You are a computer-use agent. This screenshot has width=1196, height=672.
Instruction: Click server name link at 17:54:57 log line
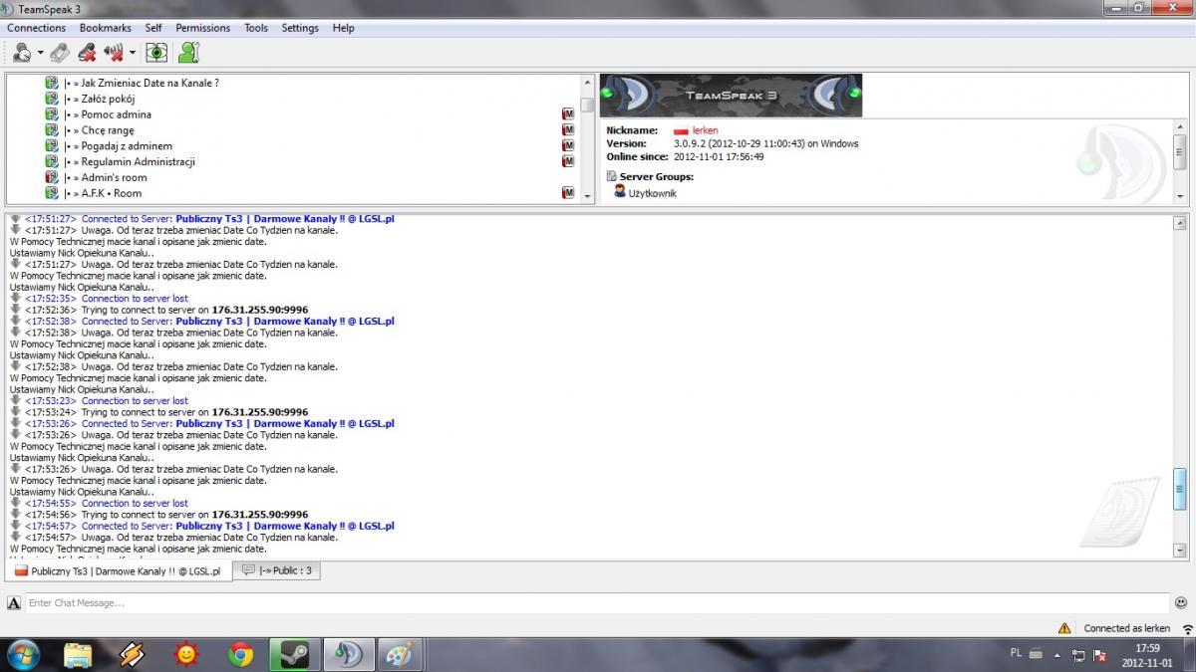point(285,526)
